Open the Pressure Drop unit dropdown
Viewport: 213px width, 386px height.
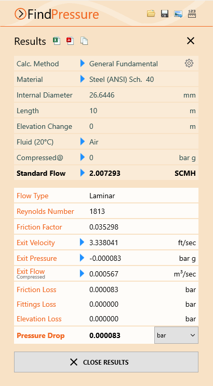pos(176,335)
